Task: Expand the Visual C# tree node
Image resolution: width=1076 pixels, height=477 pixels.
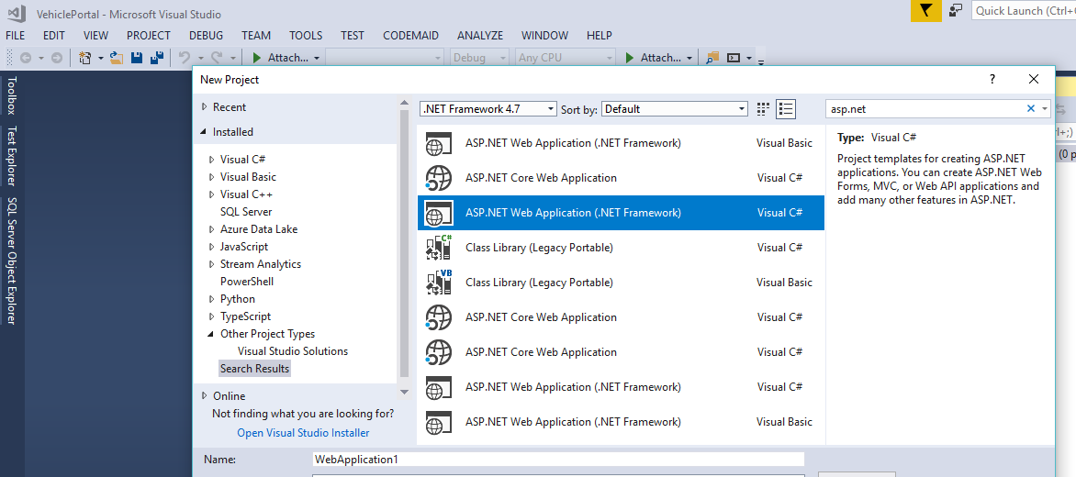Action: [x=211, y=160]
